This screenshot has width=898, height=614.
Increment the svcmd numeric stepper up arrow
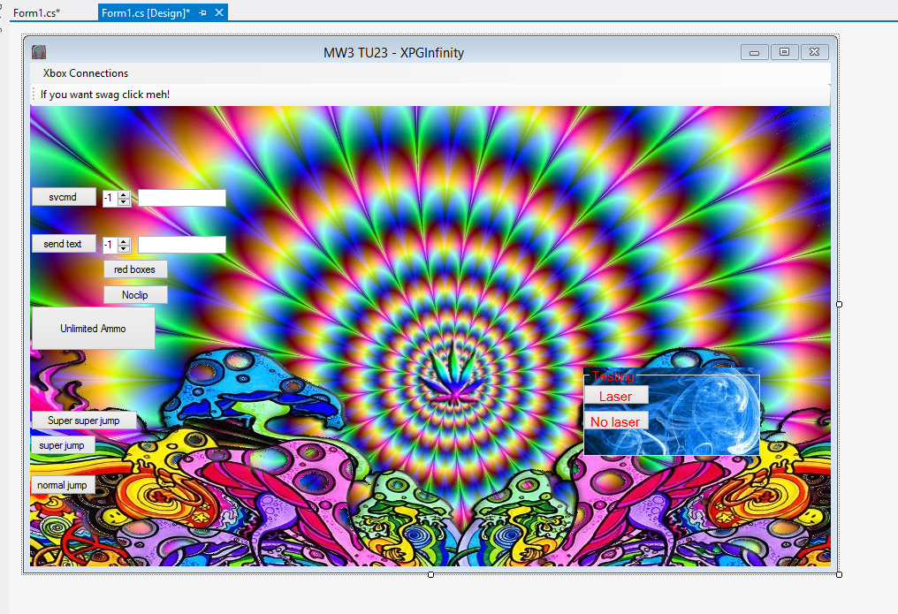[x=124, y=194]
